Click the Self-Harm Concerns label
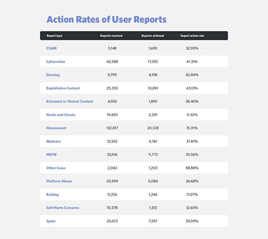268x239 pixels. (63, 208)
